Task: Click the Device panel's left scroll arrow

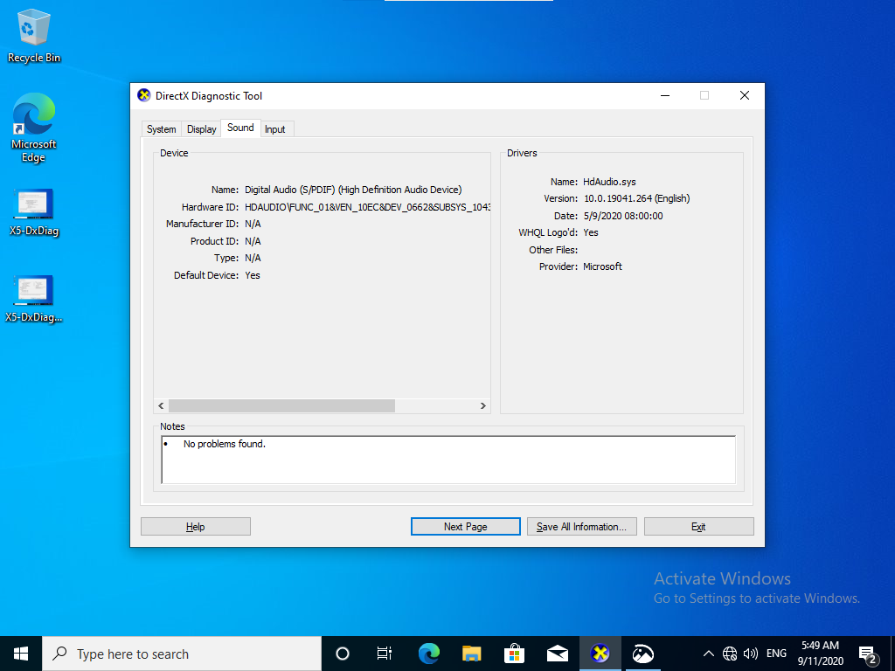Action: (161, 405)
